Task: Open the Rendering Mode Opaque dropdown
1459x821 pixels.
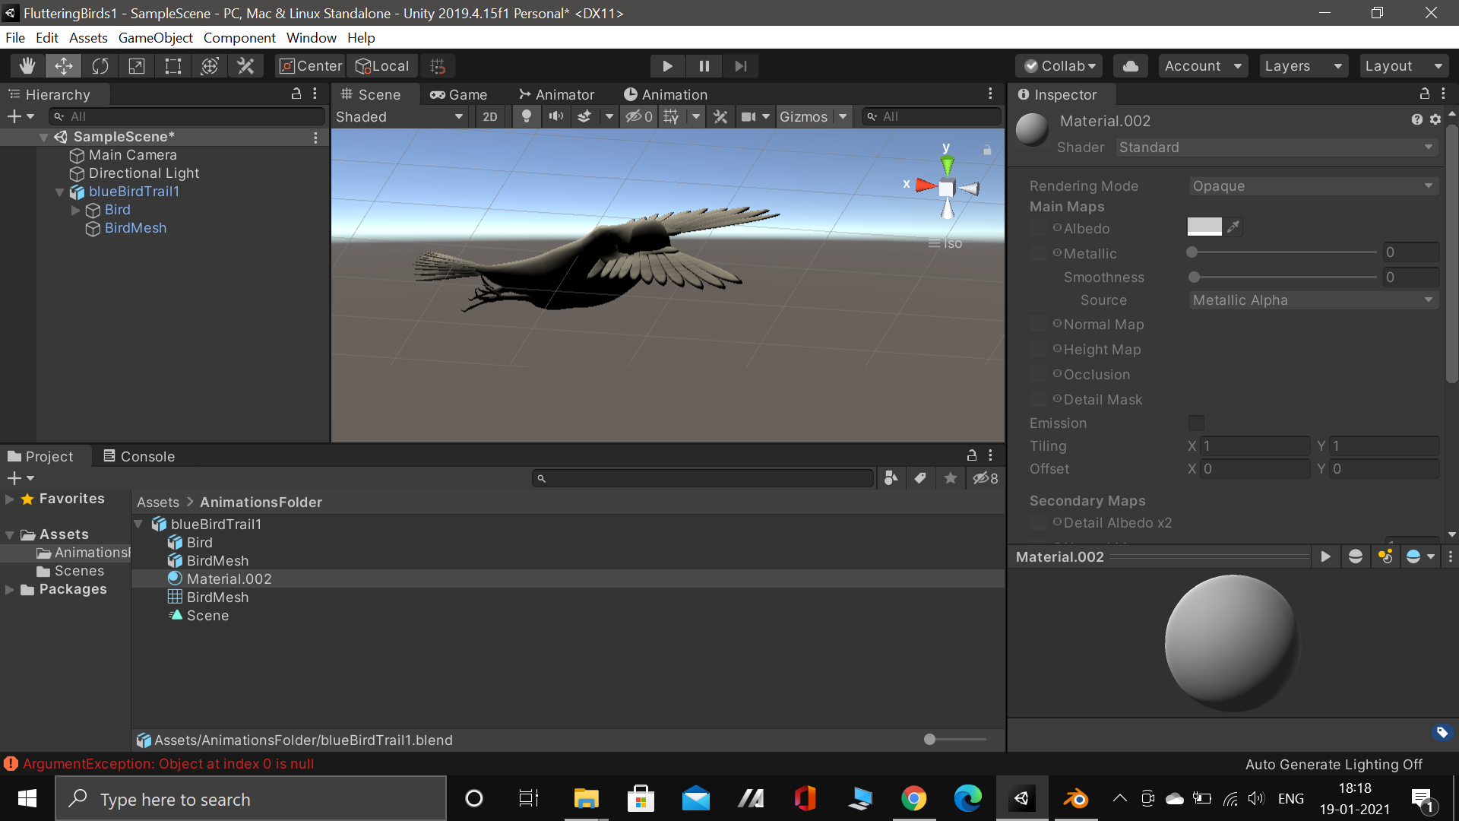Action: (x=1312, y=186)
